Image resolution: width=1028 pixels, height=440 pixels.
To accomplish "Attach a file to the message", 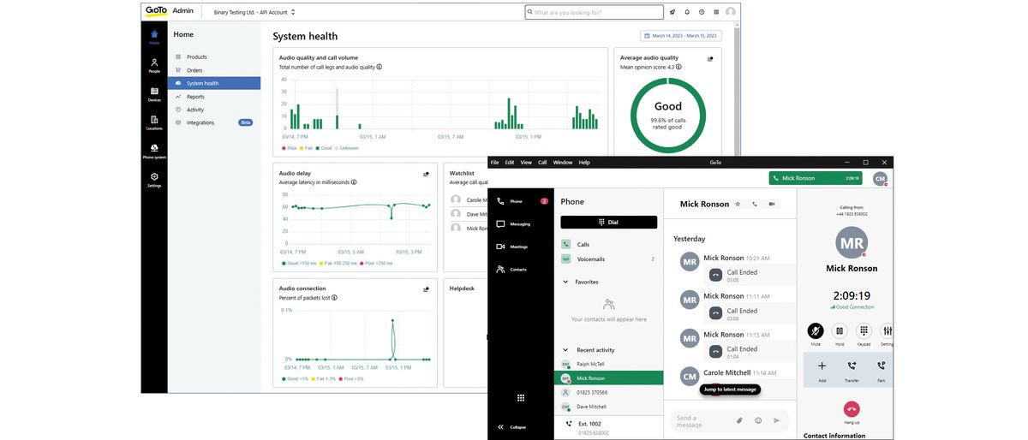I will [739, 420].
